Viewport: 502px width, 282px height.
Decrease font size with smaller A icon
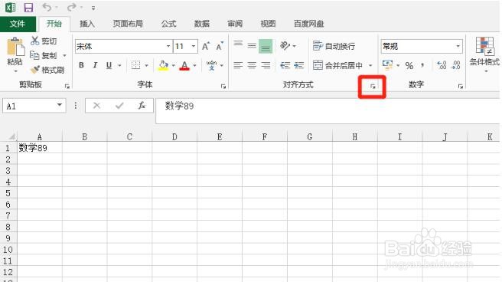pyautogui.click(x=220, y=47)
